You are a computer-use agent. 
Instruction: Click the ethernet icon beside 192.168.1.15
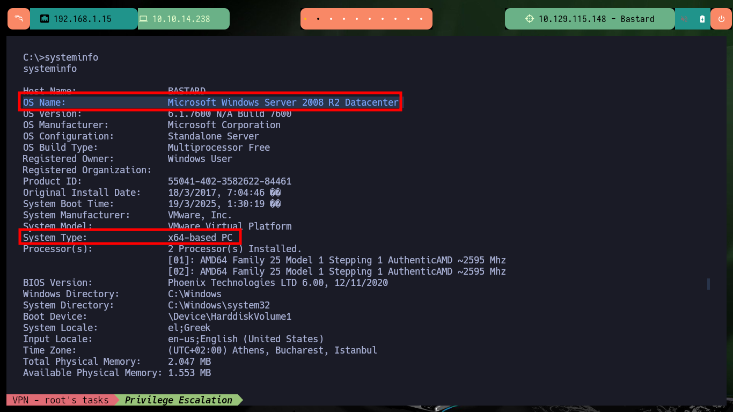coord(45,19)
